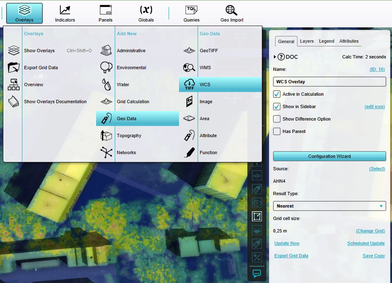Click the Update Now link
This screenshot has width=392, height=283.
click(287, 243)
